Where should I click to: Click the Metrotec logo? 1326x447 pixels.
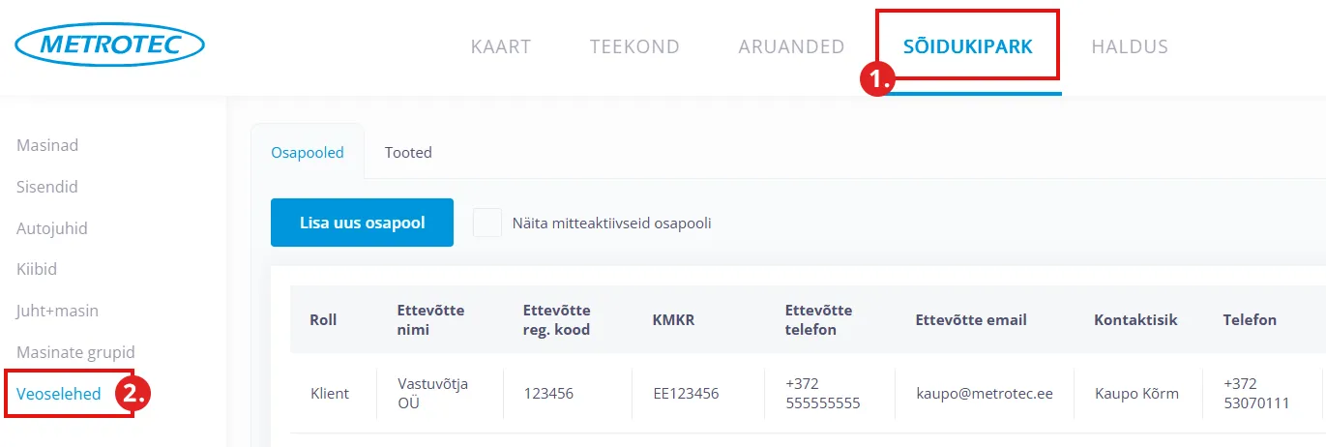point(109,45)
